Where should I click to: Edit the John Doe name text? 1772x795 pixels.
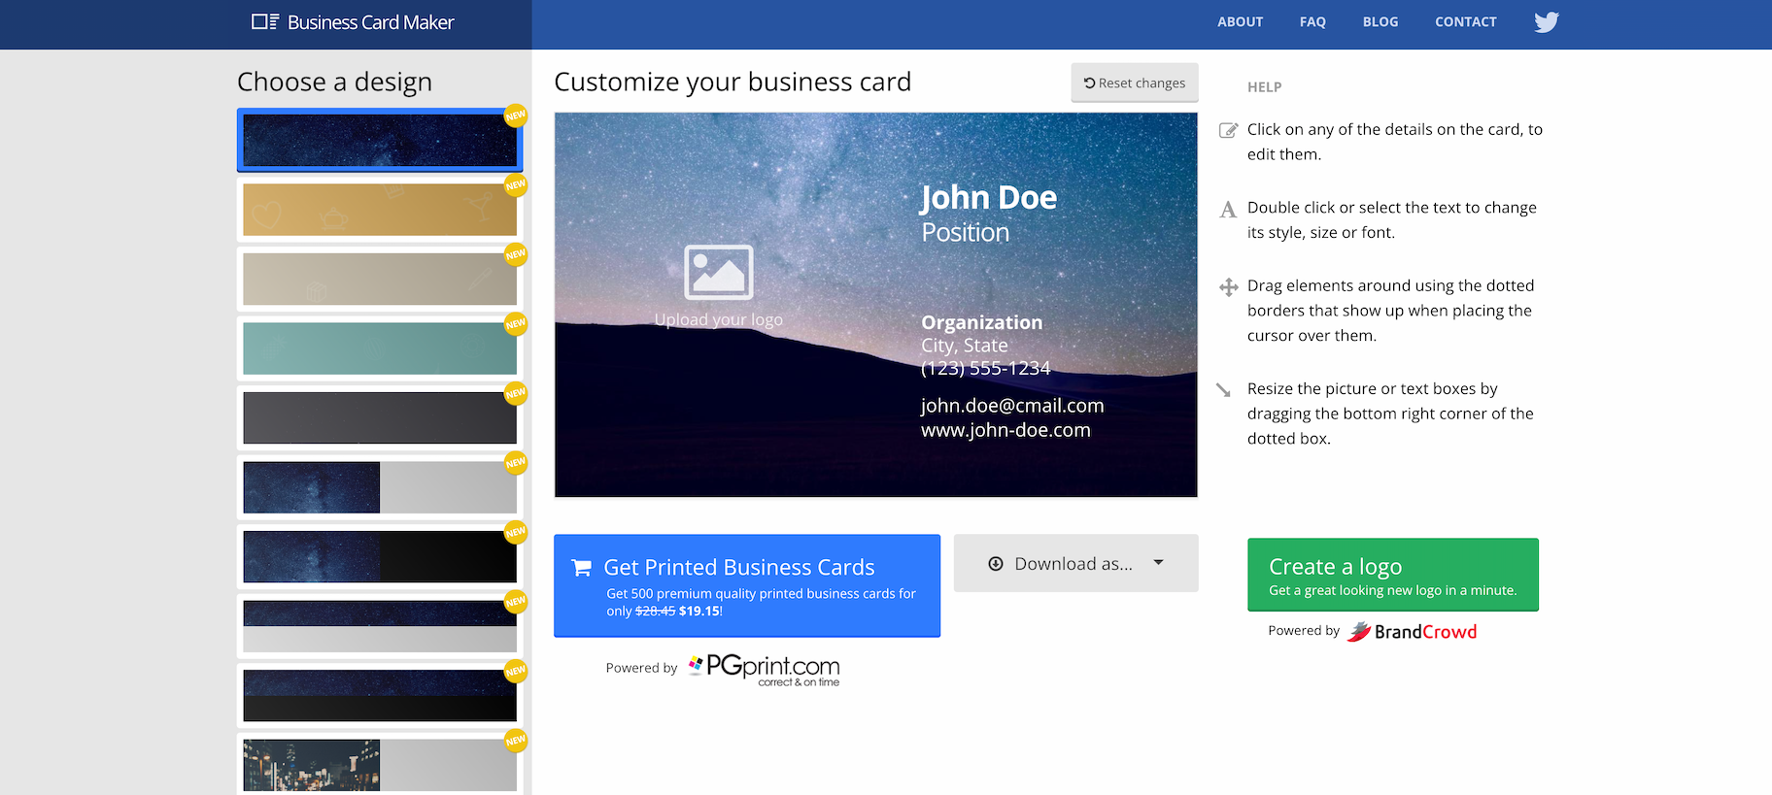(988, 198)
